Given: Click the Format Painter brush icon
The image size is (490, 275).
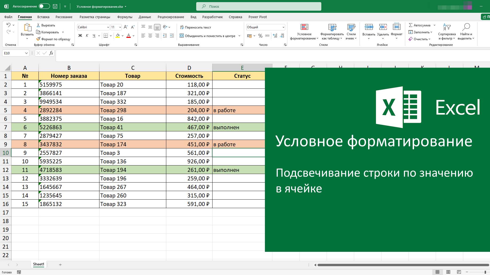Looking at the screenshot, I should (38, 39).
